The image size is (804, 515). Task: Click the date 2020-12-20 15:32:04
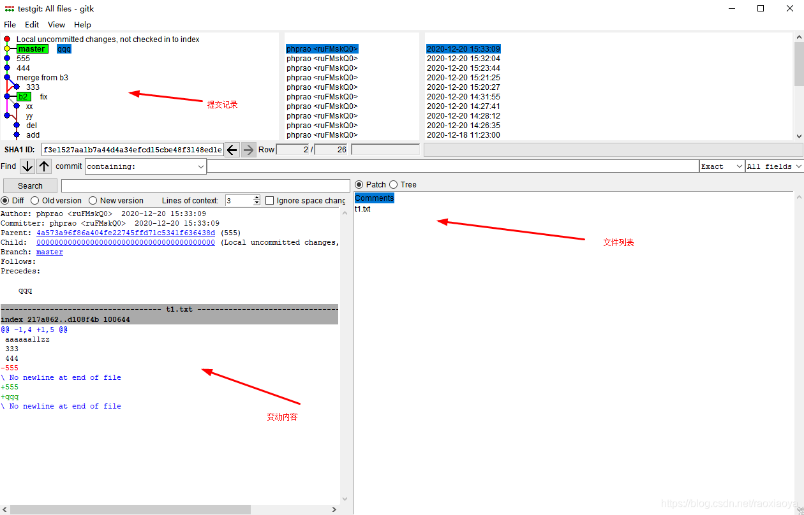coord(463,59)
